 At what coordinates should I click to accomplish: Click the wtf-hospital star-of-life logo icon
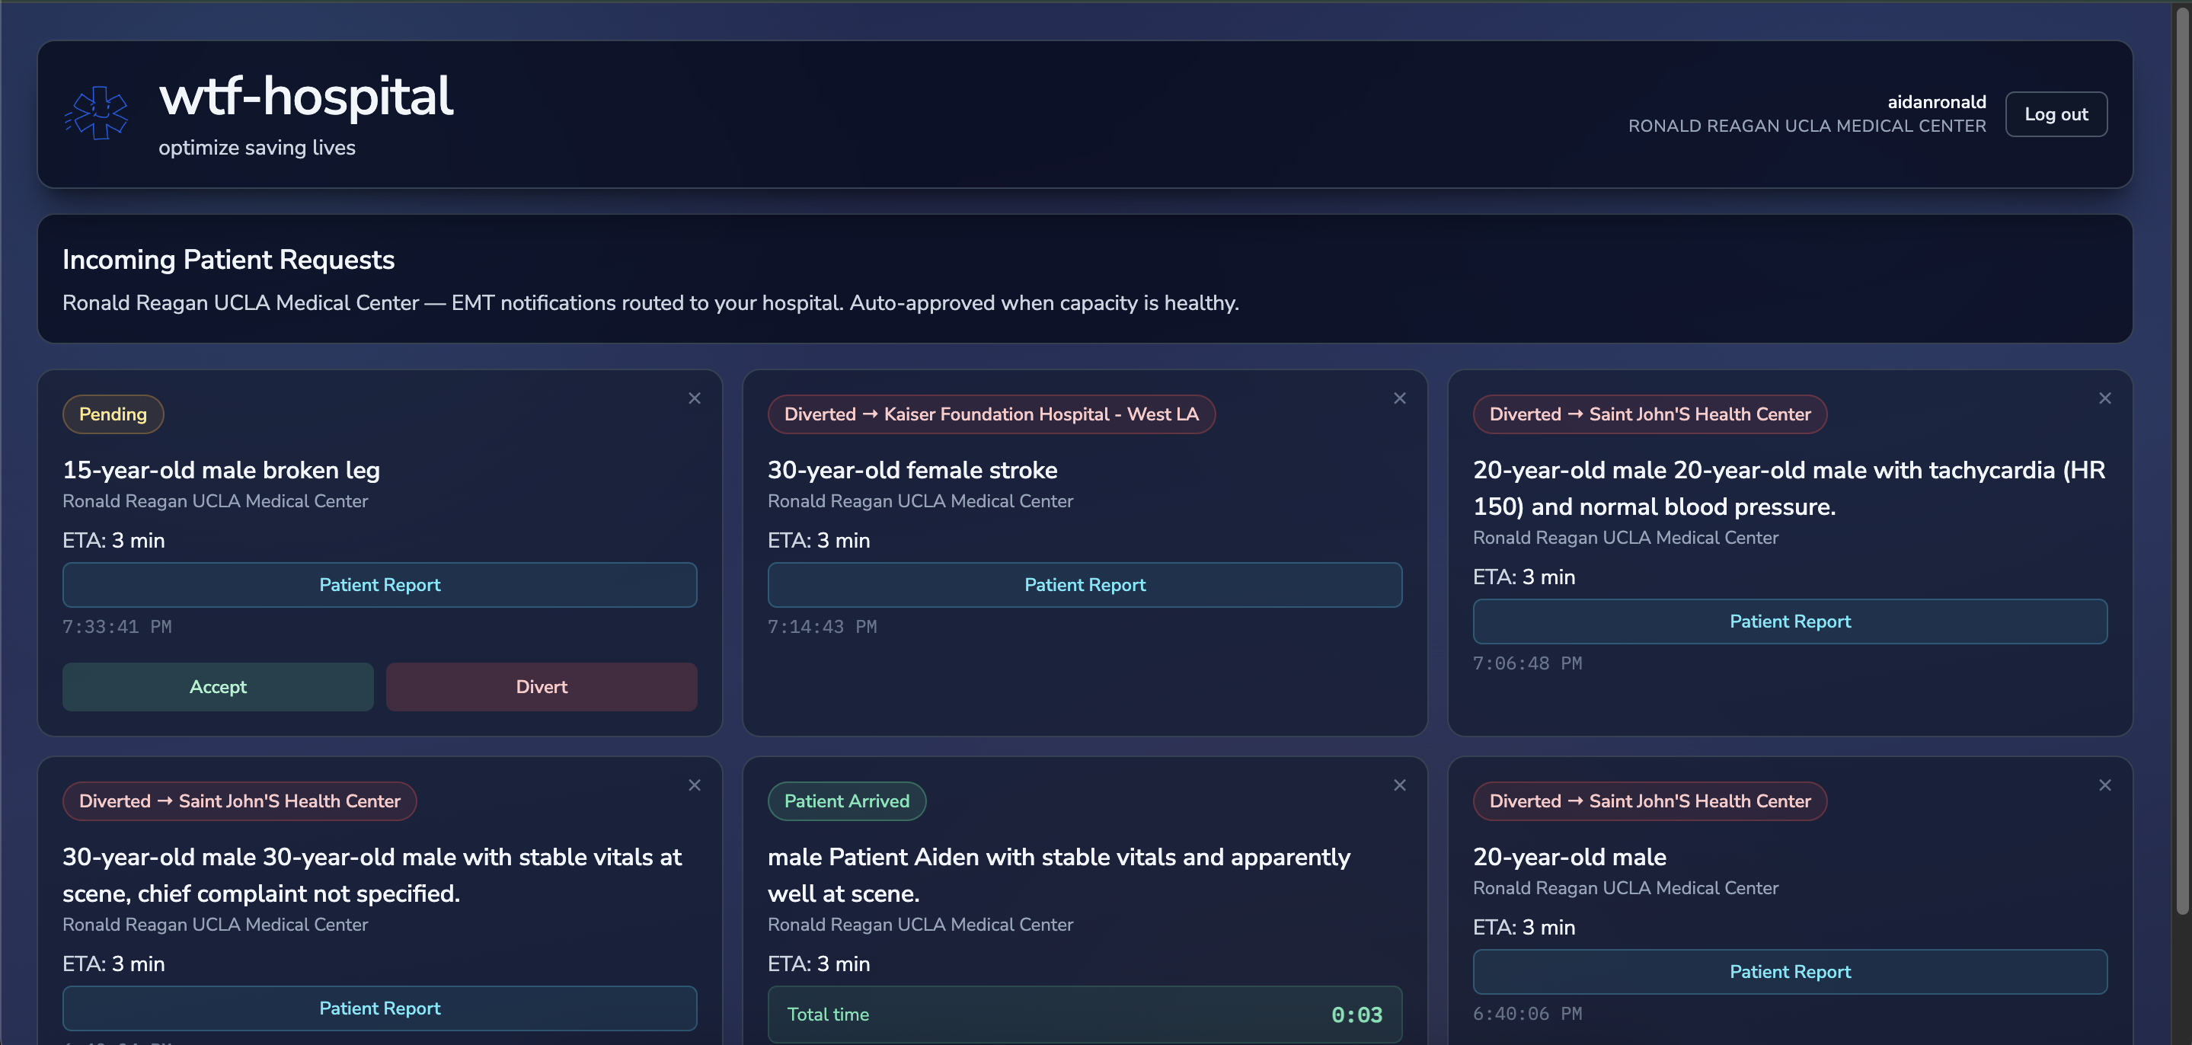tap(97, 113)
